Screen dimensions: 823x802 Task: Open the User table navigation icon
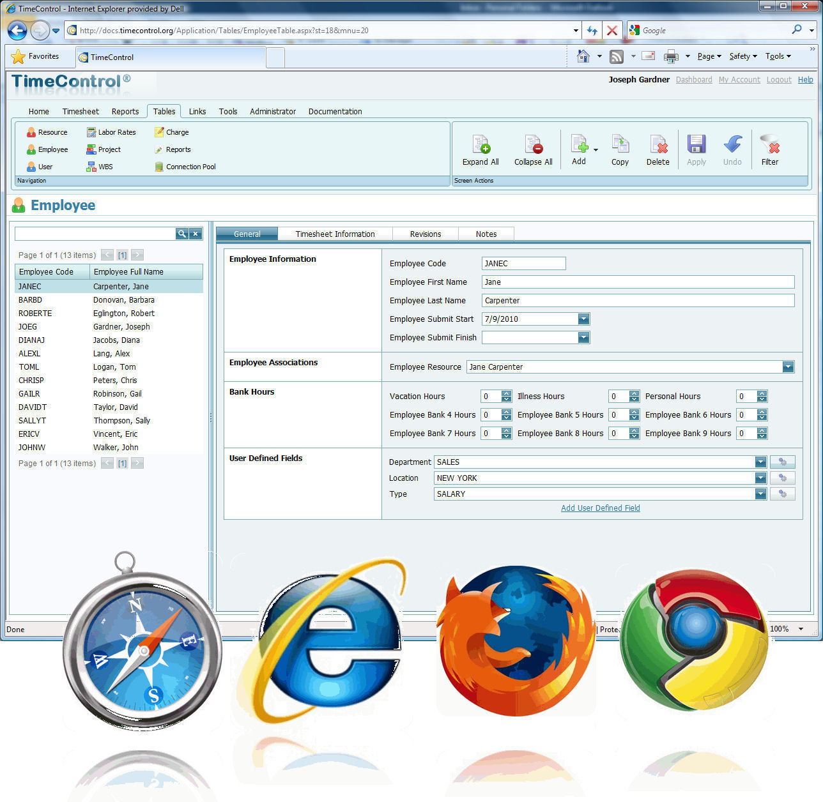click(x=31, y=167)
